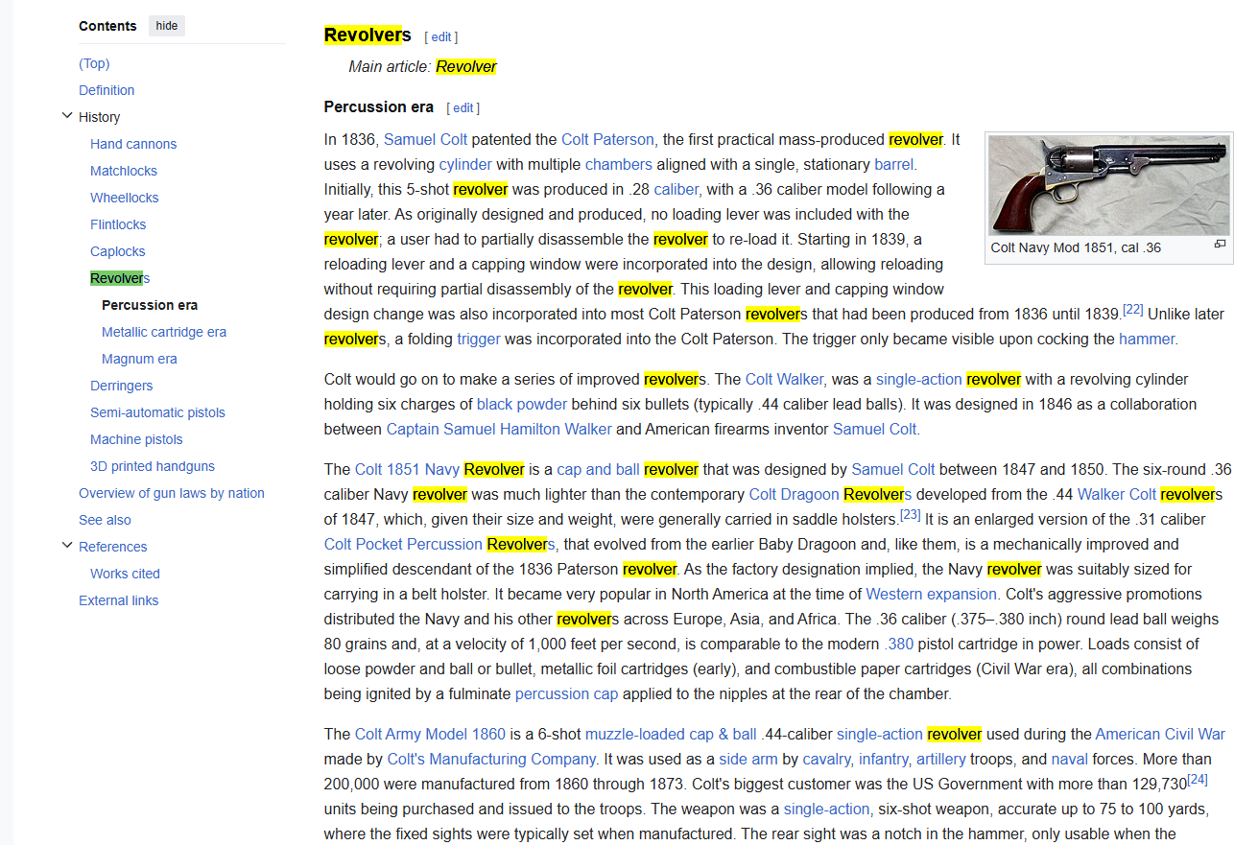Open the Colt Walker article link
The height and width of the screenshot is (845, 1258).
coord(787,379)
